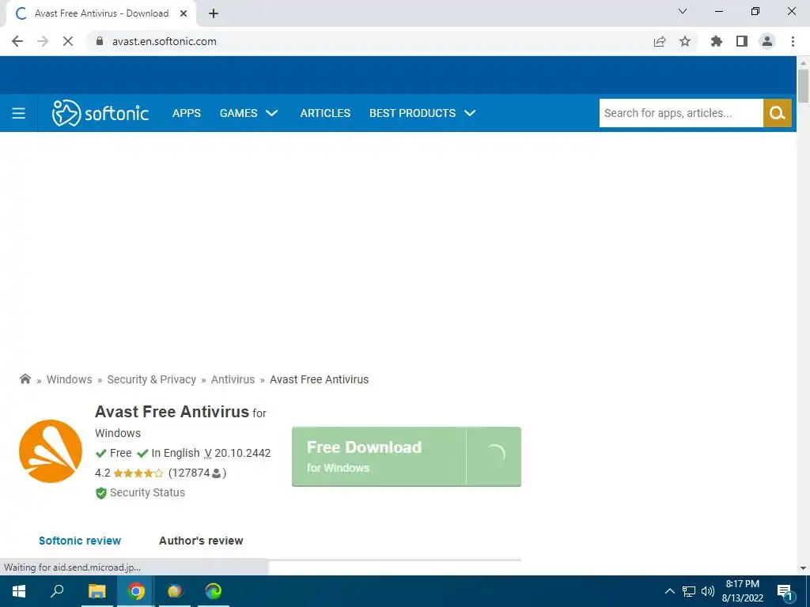810x607 pixels.
Task: Open the Windows Start menu
Action: point(19,591)
